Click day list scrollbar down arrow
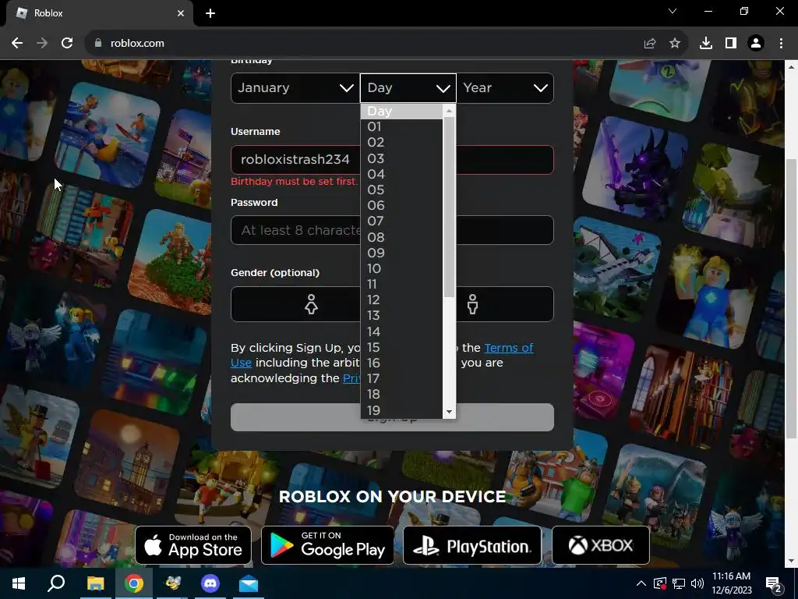 (x=449, y=412)
